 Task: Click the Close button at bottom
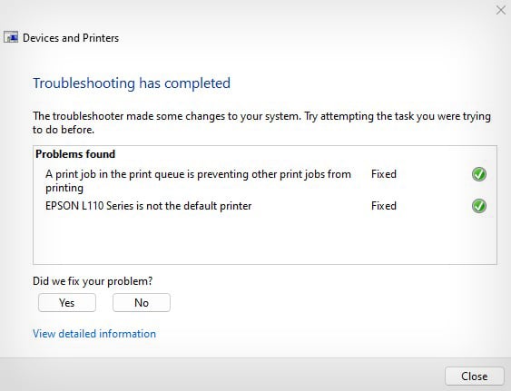(474, 376)
